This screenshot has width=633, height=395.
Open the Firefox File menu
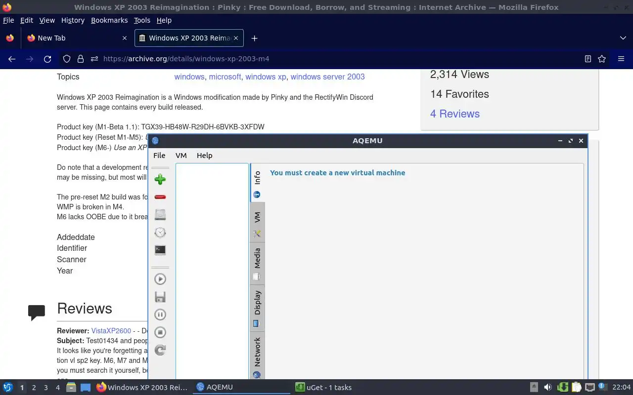[x=8, y=20]
